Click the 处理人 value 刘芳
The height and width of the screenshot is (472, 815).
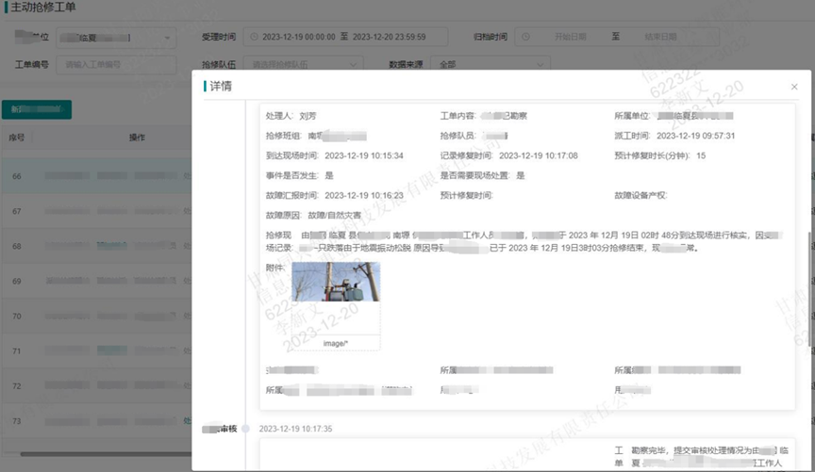coord(308,116)
